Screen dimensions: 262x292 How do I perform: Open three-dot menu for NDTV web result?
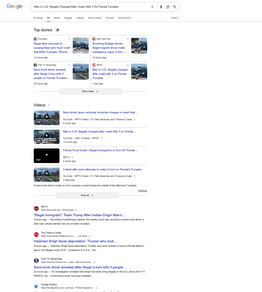point(76,210)
